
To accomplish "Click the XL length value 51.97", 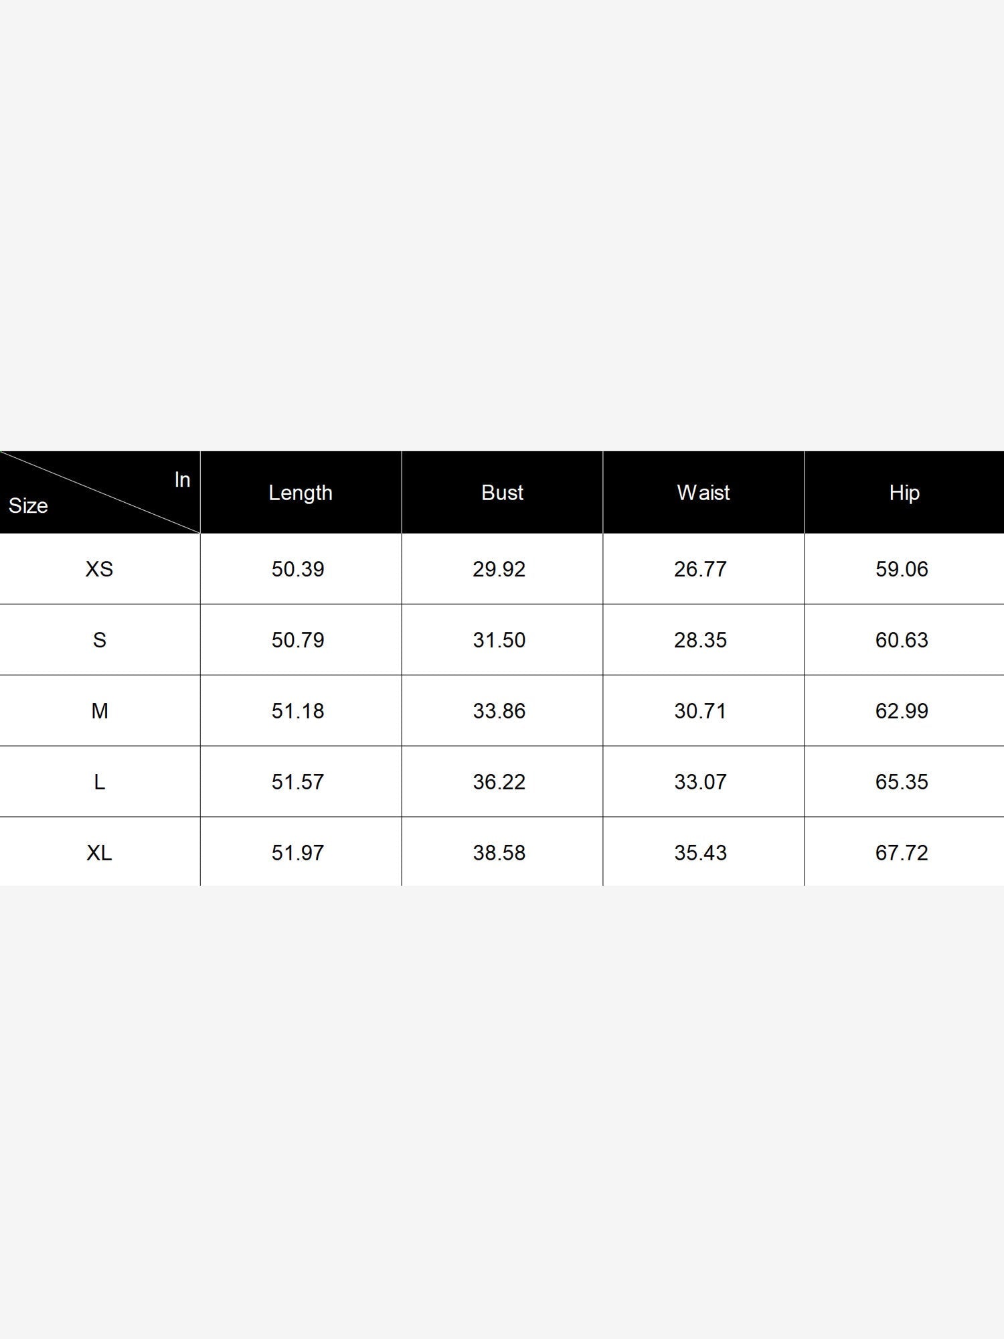I will point(298,853).
